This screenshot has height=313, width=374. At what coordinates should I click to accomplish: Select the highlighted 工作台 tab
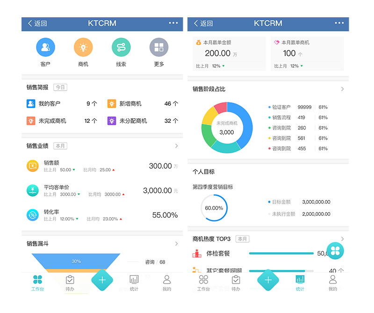click(x=38, y=282)
